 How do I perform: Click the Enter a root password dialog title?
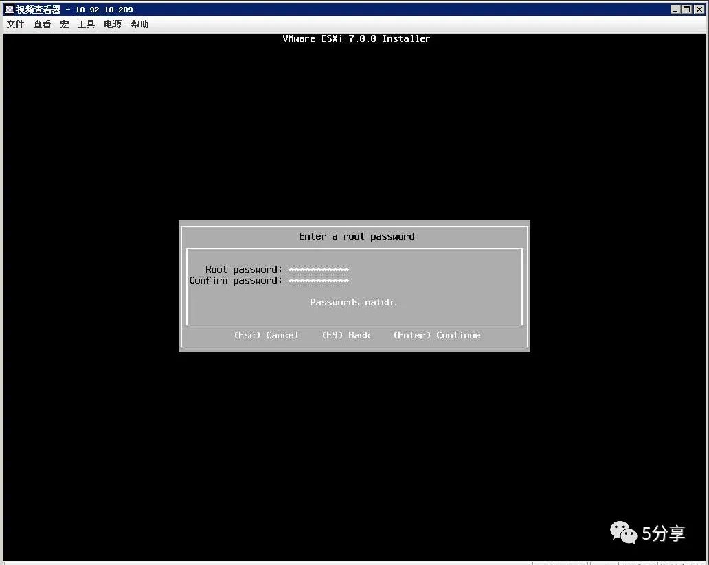pos(356,236)
